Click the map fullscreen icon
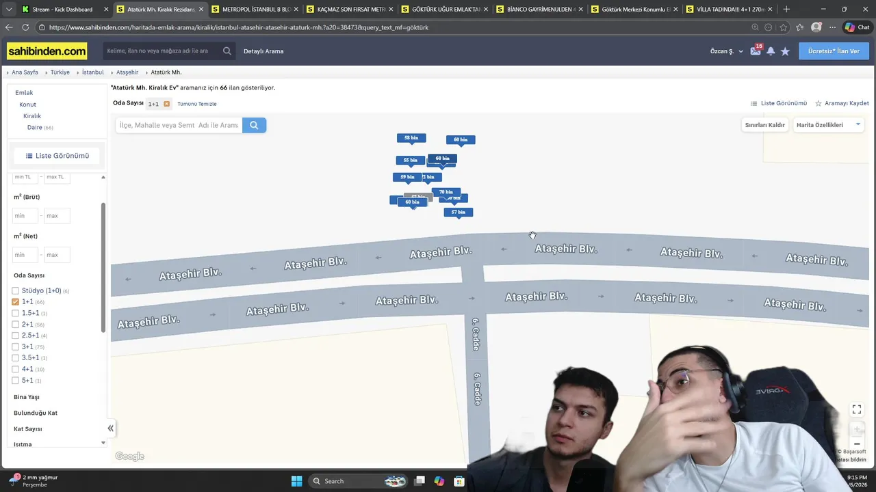The width and height of the screenshot is (876, 492). pyautogui.click(x=856, y=409)
